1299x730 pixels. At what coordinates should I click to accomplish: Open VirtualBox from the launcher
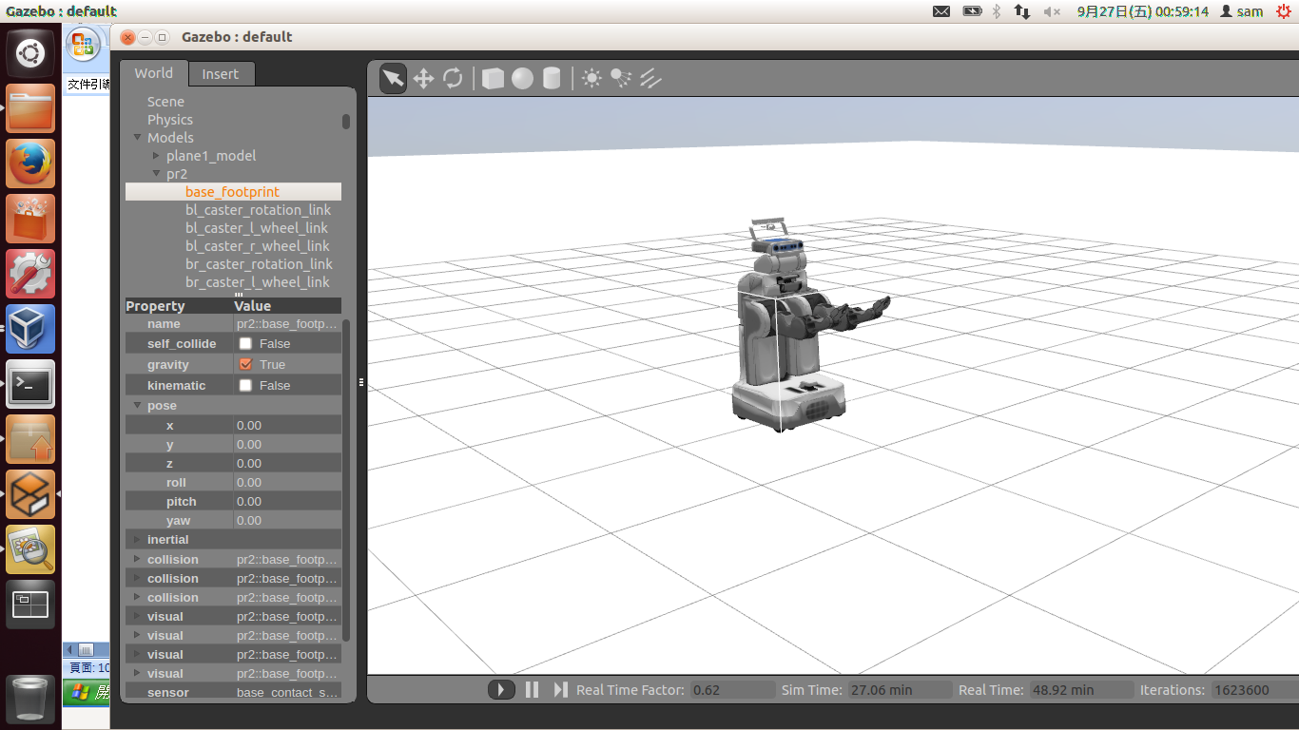click(30, 329)
